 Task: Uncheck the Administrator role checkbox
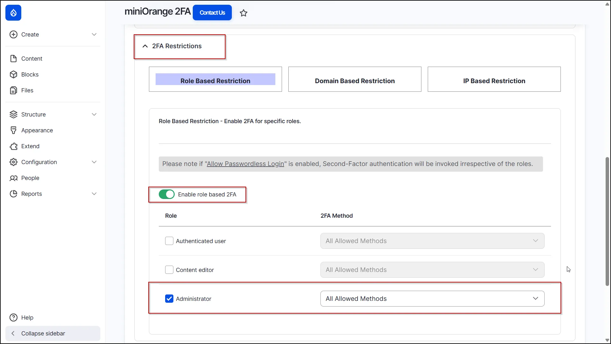tap(169, 299)
